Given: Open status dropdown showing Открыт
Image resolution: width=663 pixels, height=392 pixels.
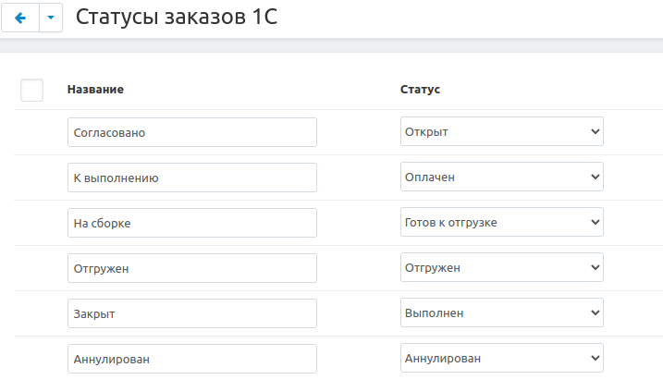Looking at the screenshot, I should coord(501,131).
